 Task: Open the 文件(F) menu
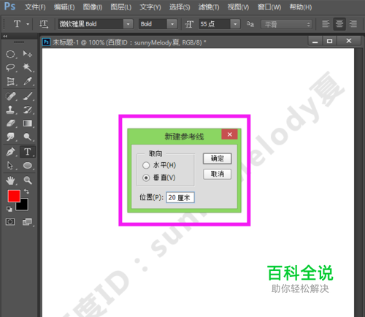35,7
